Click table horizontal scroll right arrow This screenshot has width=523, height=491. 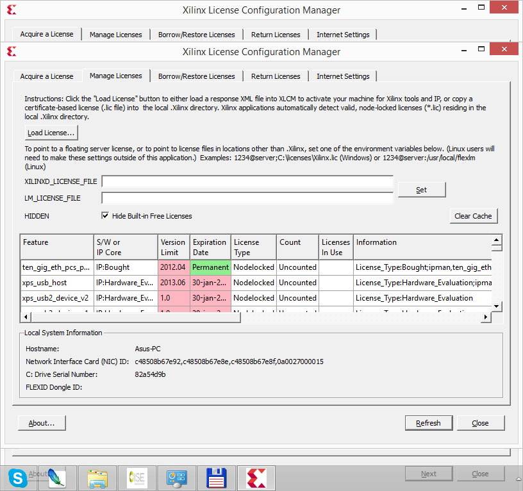click(486, 317)
